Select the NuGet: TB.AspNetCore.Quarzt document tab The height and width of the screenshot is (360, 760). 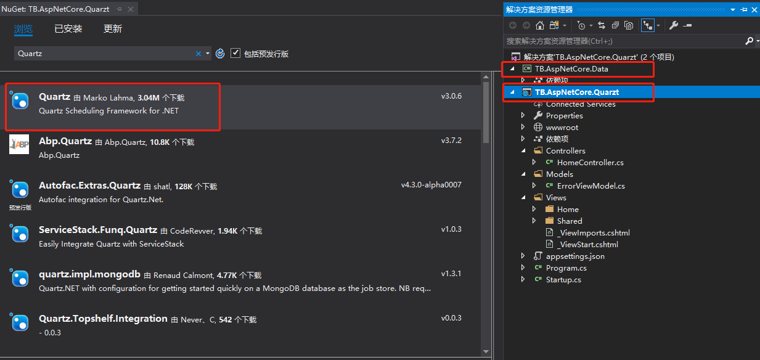point(55,9)
